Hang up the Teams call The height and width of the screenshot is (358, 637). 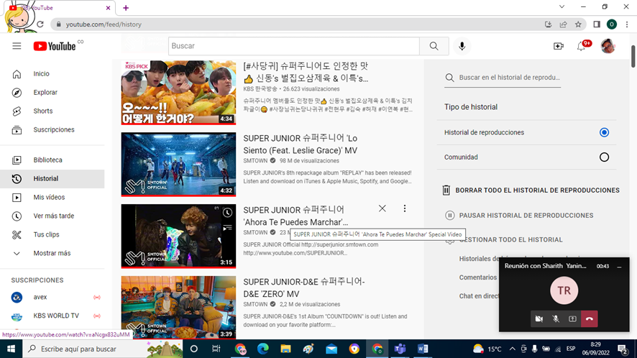590,319
